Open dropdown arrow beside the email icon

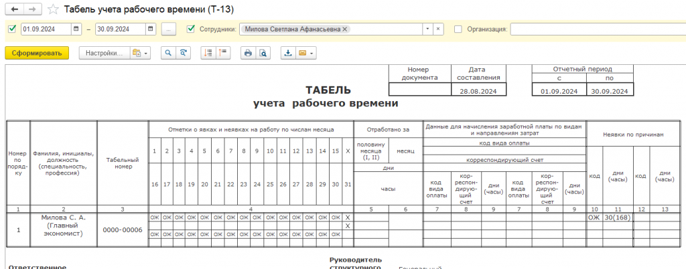(x=312, y=54)
